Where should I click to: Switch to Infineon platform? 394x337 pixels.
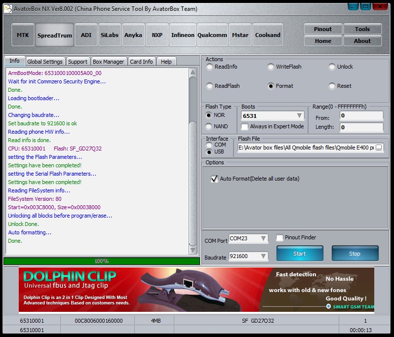(x=183, y=35)
